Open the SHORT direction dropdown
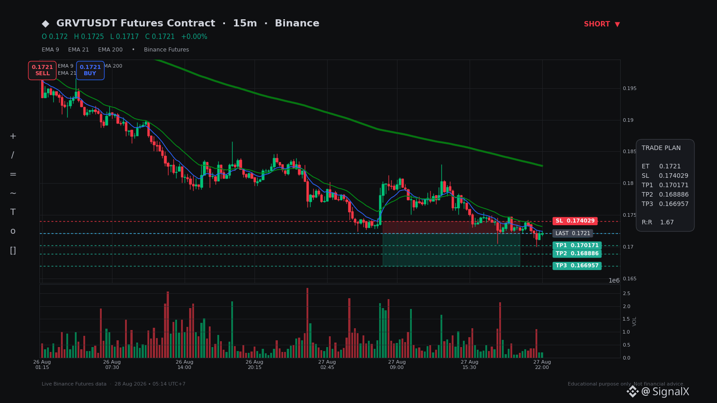Image resolution: width=717 pixels, height=403 pixels. pos(602,24)
